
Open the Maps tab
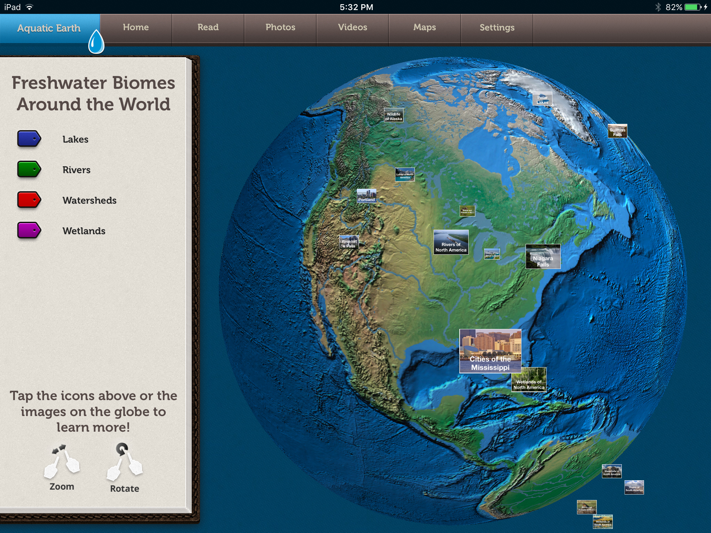click(x=425, y=27)
